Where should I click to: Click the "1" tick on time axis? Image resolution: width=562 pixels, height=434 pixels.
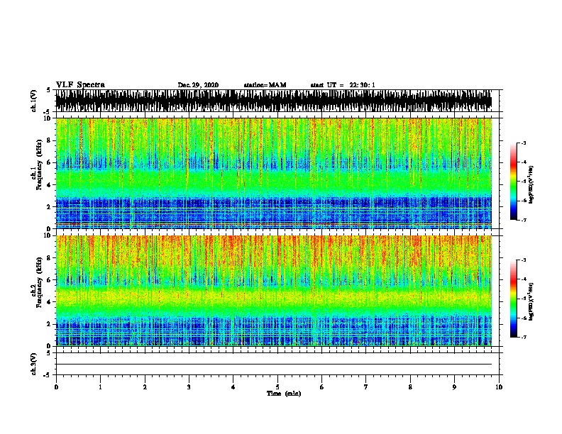point(100,387)
